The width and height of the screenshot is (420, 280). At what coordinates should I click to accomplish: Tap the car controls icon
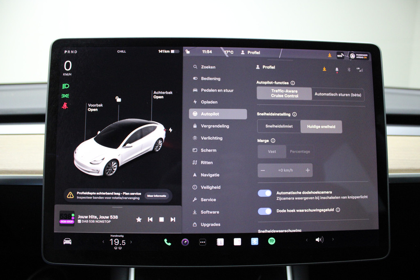click(67, 241)
